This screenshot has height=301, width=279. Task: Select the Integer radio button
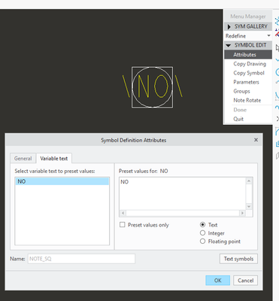(202, 233)
